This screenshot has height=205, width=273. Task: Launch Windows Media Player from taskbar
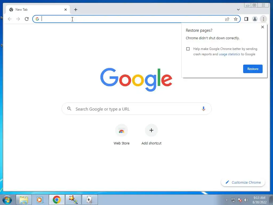[40, 200]
